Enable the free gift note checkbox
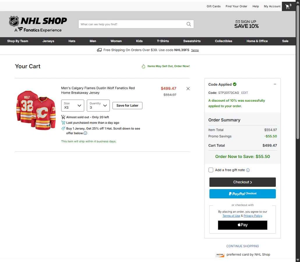The height and width of the screenshot is (262, 300). (x=211, y=170)
